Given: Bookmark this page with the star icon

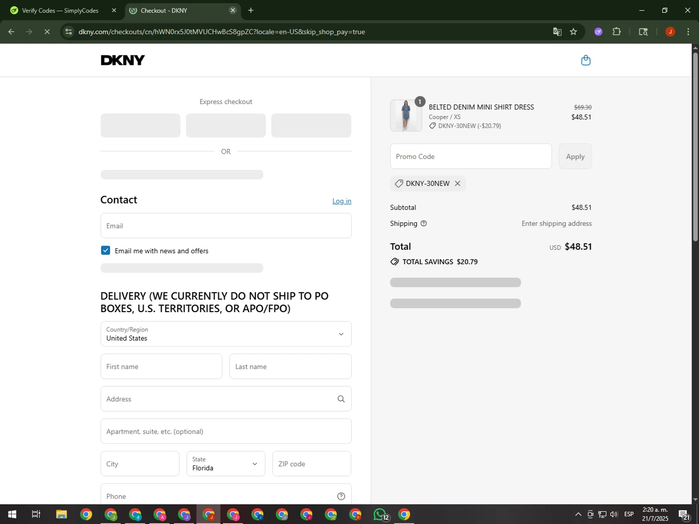Looking at the screenshot, I should click(574, 32).
